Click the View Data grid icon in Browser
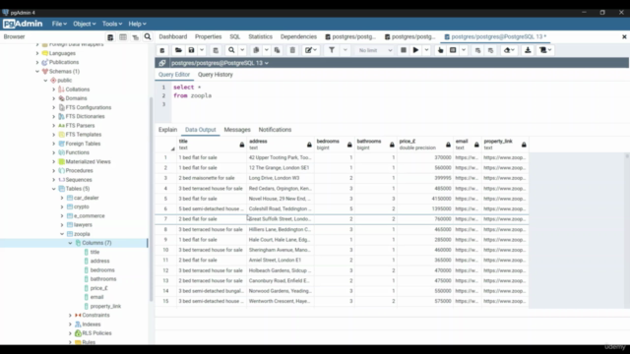Viewport: 630px width, 354px height. coord(123,37)
